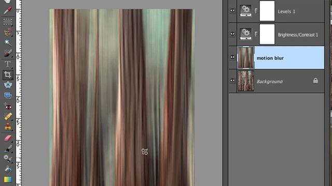Select the Clone Stamp tool
332x186 pixels.
(8, 127)
